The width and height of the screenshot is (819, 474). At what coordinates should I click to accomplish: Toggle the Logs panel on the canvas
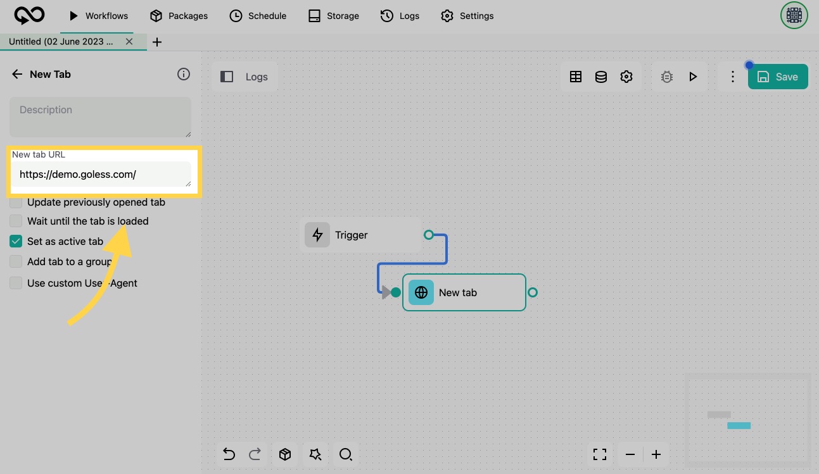pos(244,77)
